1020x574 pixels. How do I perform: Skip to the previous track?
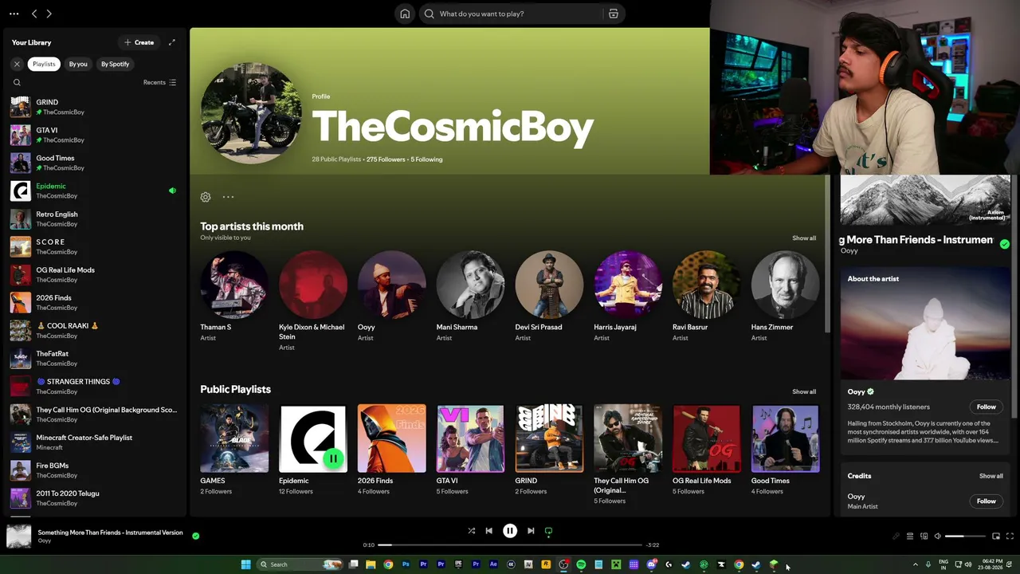[x=488, y=531]
